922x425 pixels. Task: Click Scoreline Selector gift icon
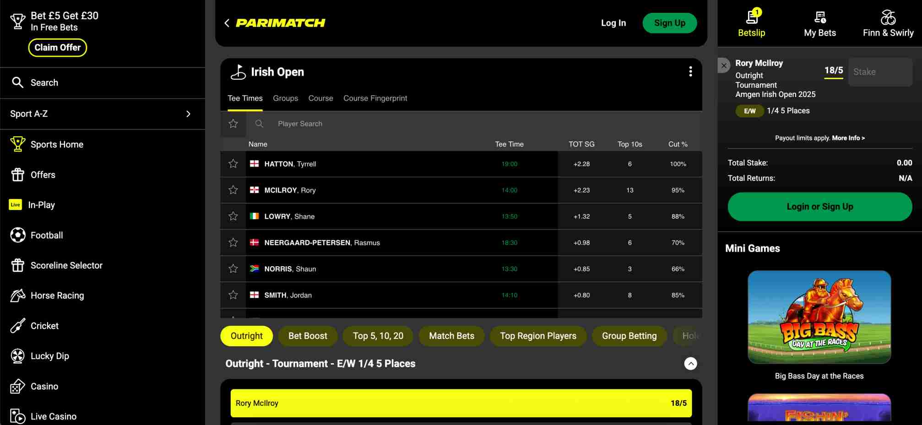point(17,265)
